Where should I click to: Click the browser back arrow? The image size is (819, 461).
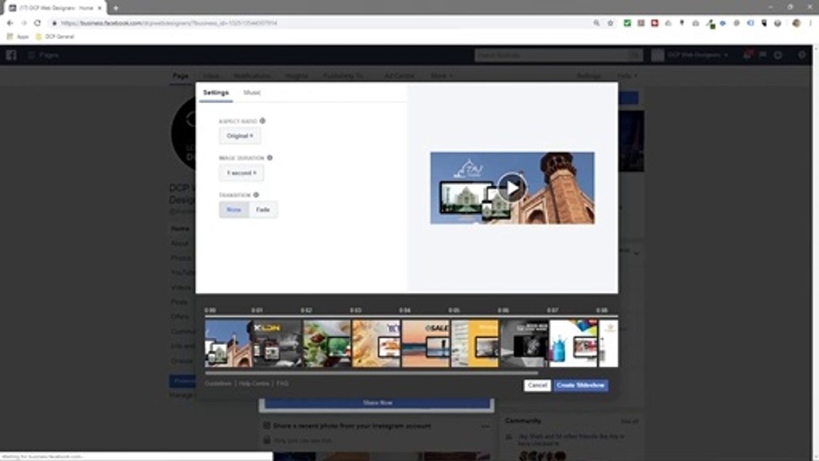10,23
